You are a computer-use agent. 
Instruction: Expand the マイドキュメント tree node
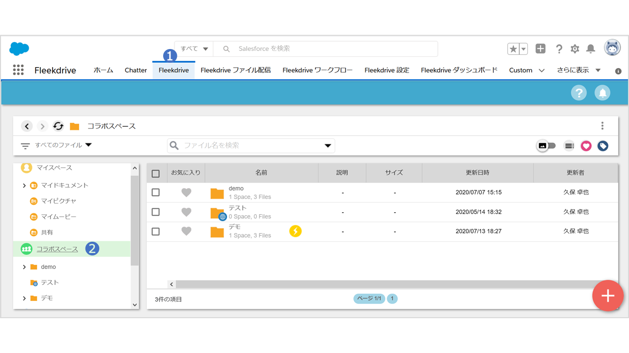[24, 185]
